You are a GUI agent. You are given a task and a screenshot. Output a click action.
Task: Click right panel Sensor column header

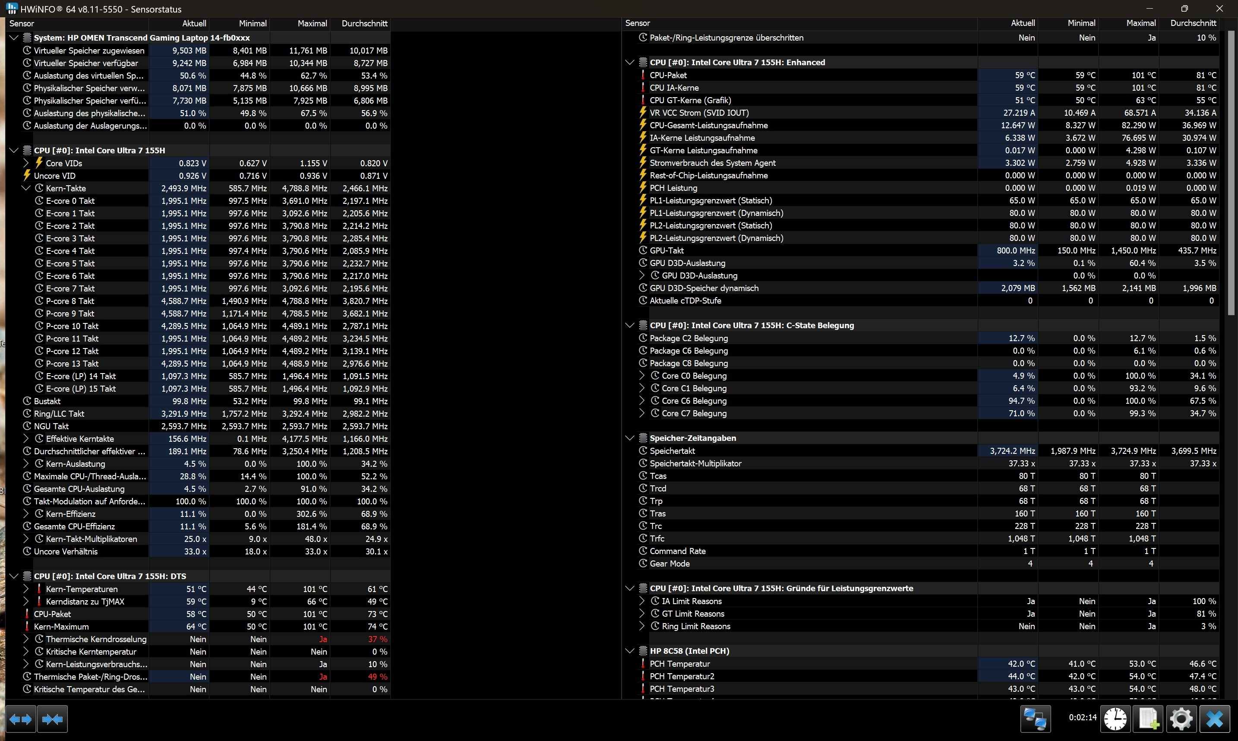(799, 23)
